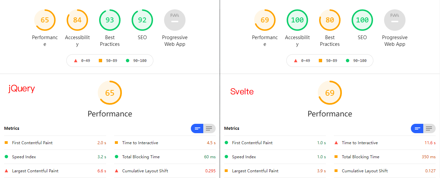Click jQuery Performance score gauge 65 in top row

45,20
